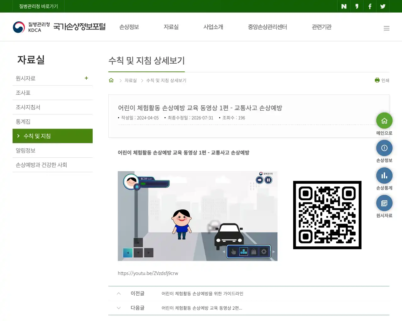Screen dimensions: 402x321
Task: Go to 메인으로 via green home circle
Action: pos(384,121)
